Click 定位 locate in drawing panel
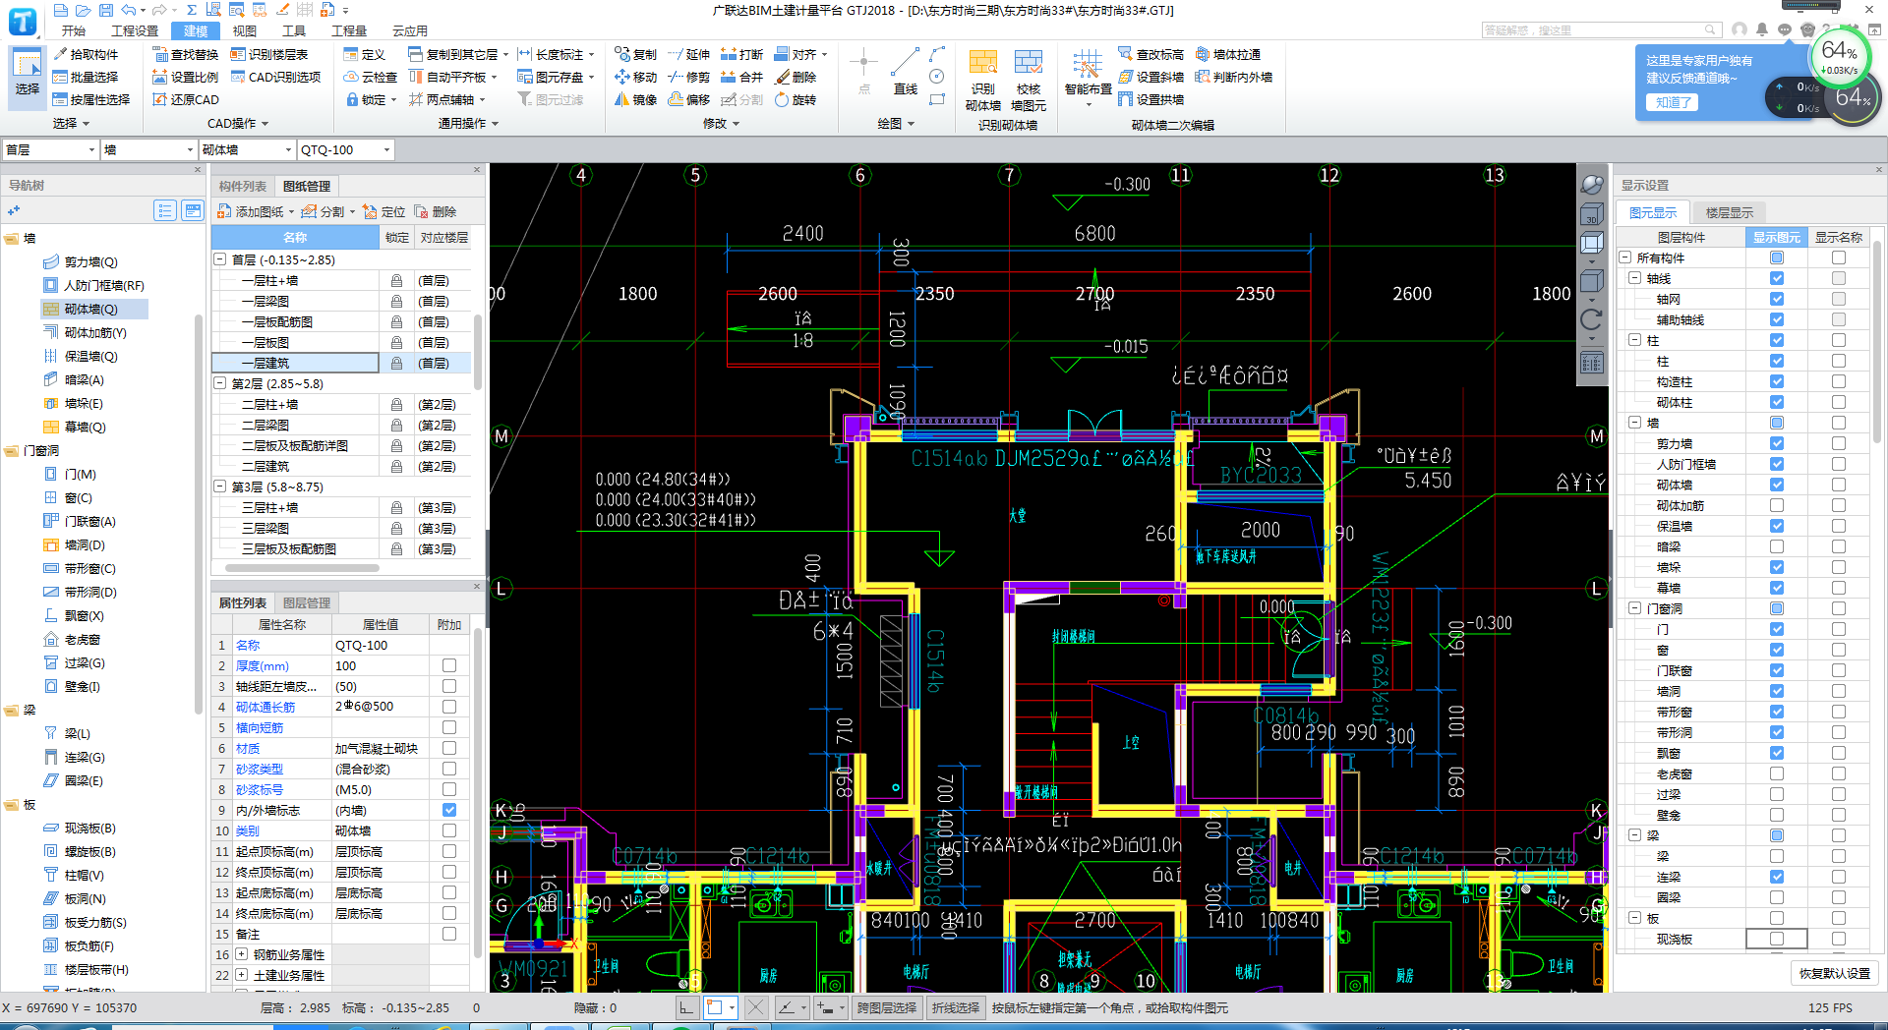 click(383, 211)
